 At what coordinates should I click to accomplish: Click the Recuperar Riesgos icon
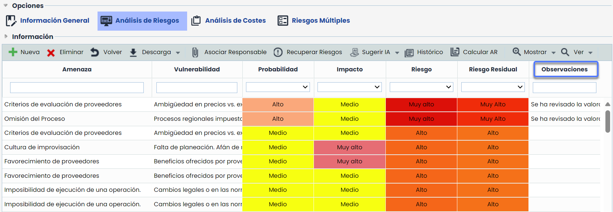pos(278,52)
